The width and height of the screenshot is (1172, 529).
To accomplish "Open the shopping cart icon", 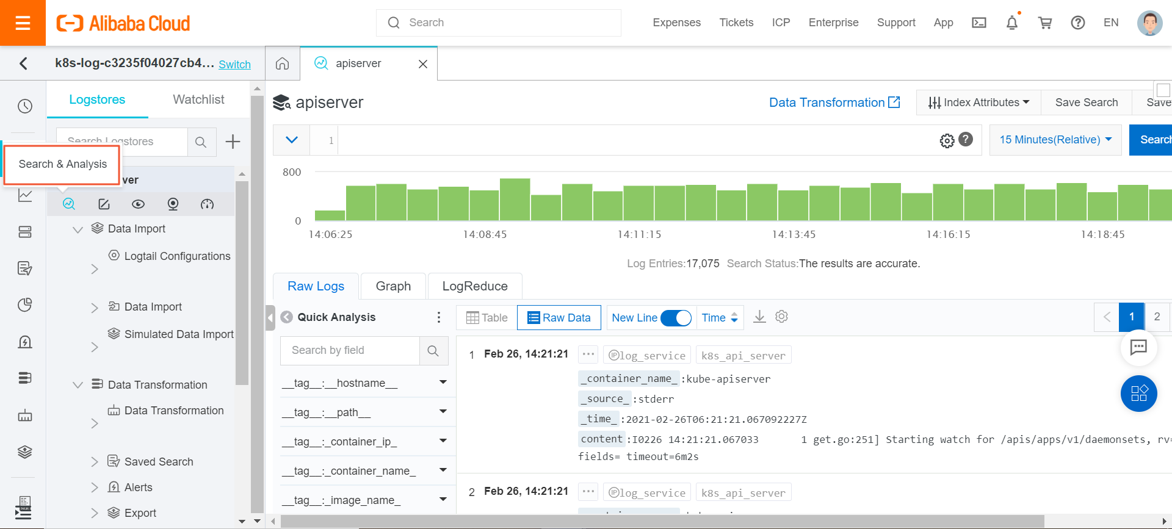I will coord(1045,23).
